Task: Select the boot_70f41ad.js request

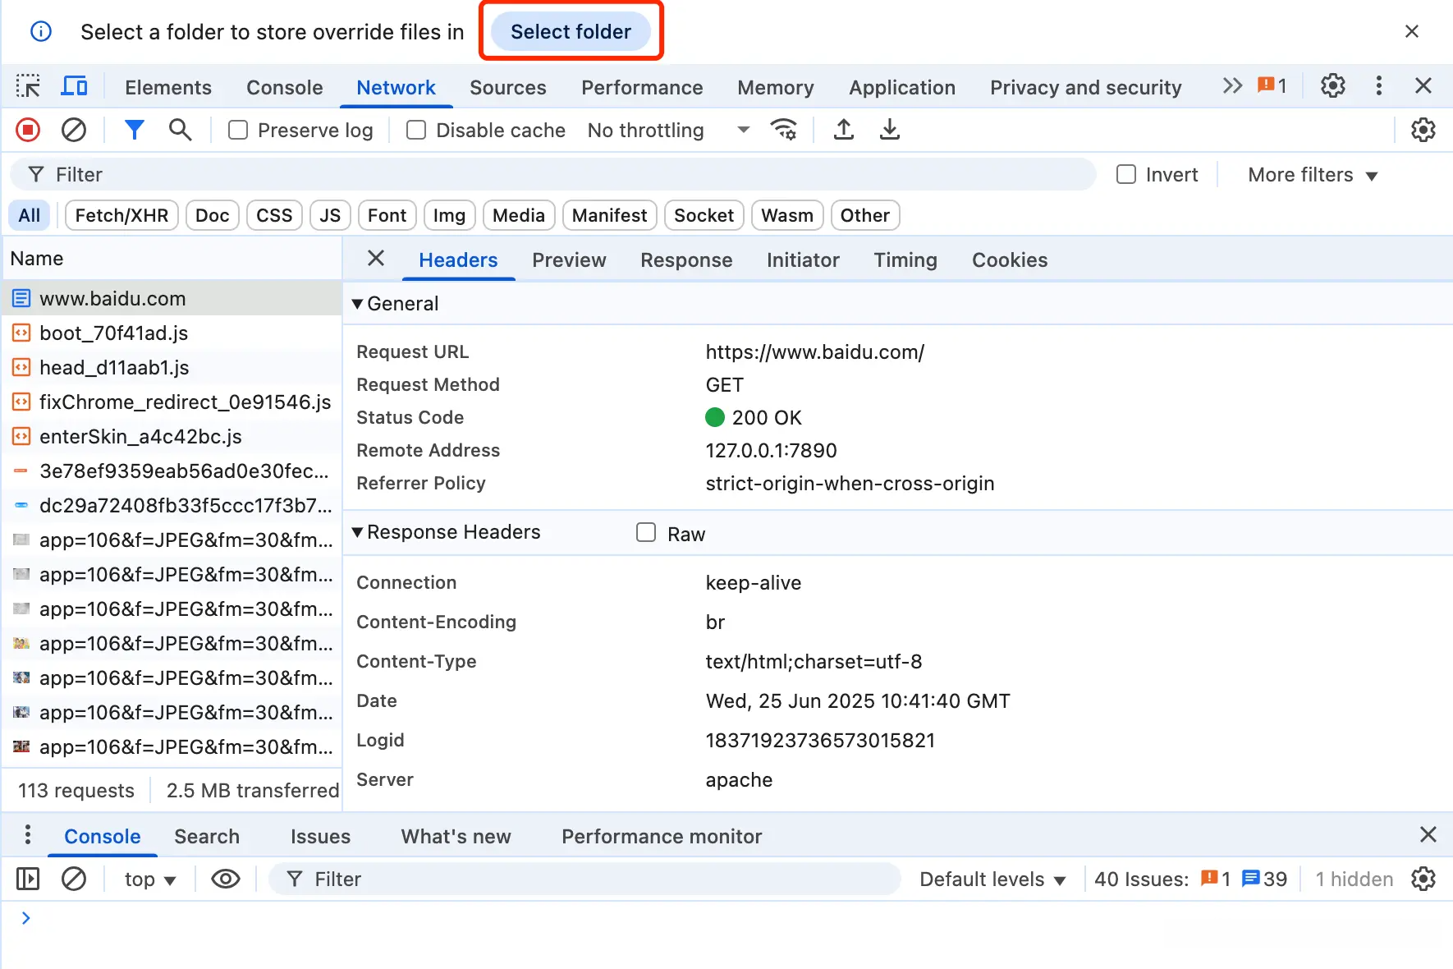Action: click(x=113, y=333)
